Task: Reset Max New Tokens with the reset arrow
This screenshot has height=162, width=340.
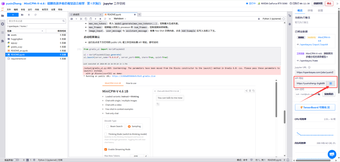Action: point(146,156)
